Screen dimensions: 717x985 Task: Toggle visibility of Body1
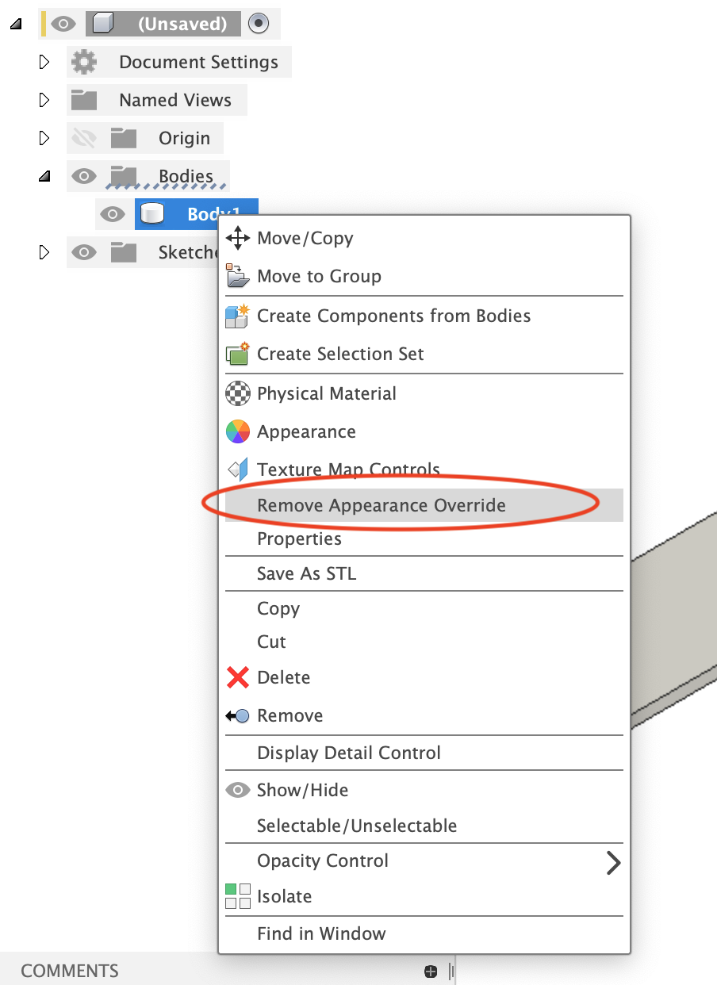pyautogui.click(x=113, y=213)
